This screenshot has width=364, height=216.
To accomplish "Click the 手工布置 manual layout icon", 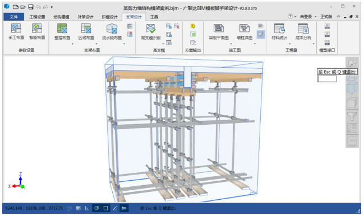I will click(x=16, y=29).
